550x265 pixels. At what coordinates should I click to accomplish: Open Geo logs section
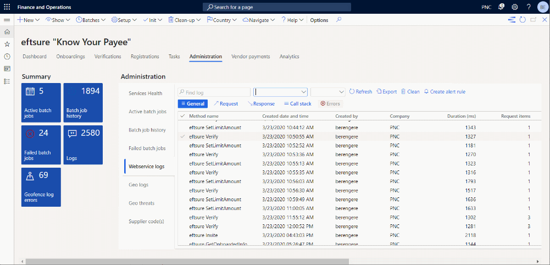(x=138, y=185)
